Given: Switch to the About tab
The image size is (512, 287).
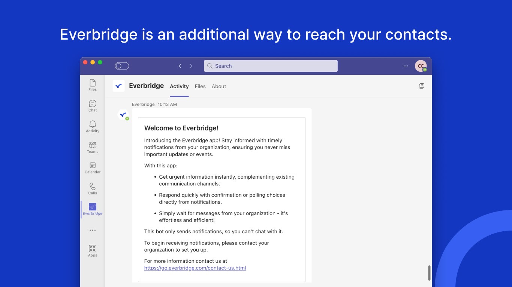Looking at the screenshot, I should (219, 86).
